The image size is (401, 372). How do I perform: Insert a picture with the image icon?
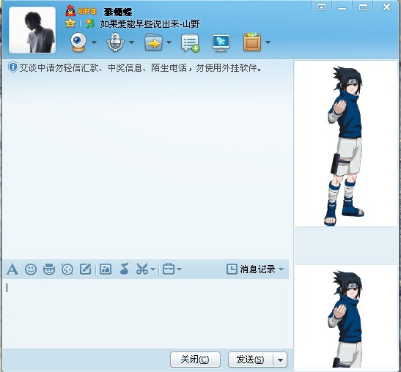[x=106, y=269]
